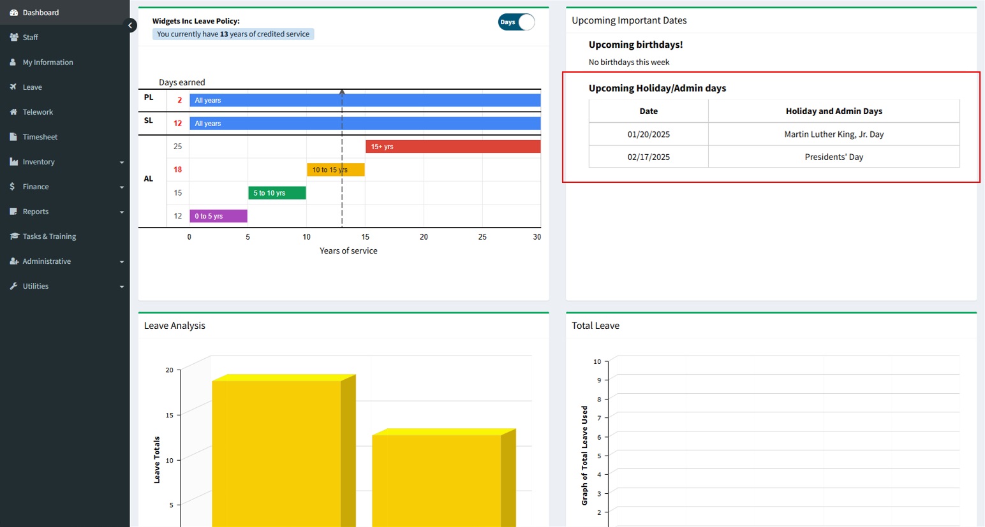The height and width of the screenshot is (527, 985).
Task: Click the Staff people icon
Action: [x=13, y=38]
